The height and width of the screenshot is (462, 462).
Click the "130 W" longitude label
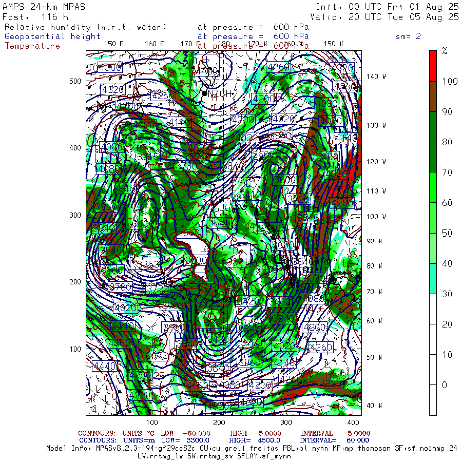376,126
